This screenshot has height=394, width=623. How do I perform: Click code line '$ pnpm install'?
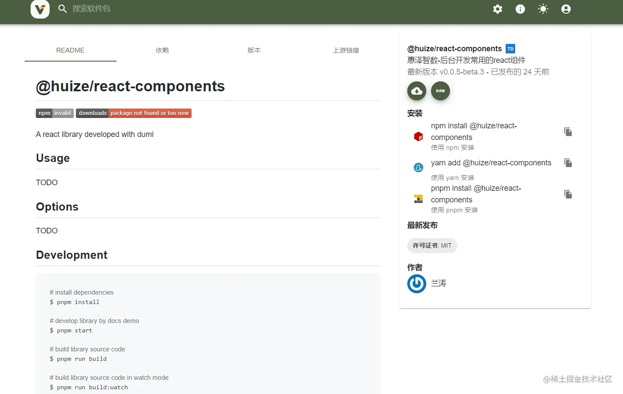[x=75, y=302]
